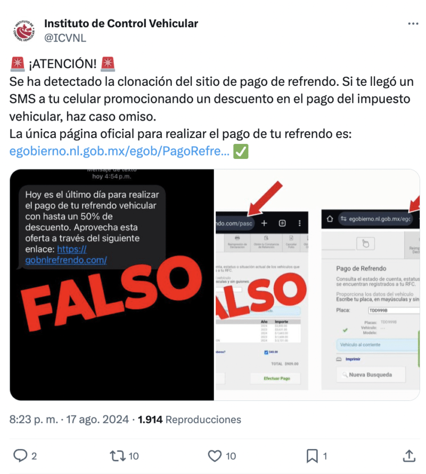This screenshot has height=474, width=426.
Task: View the fake SMS screenshot image
Action: click(112, 285)
